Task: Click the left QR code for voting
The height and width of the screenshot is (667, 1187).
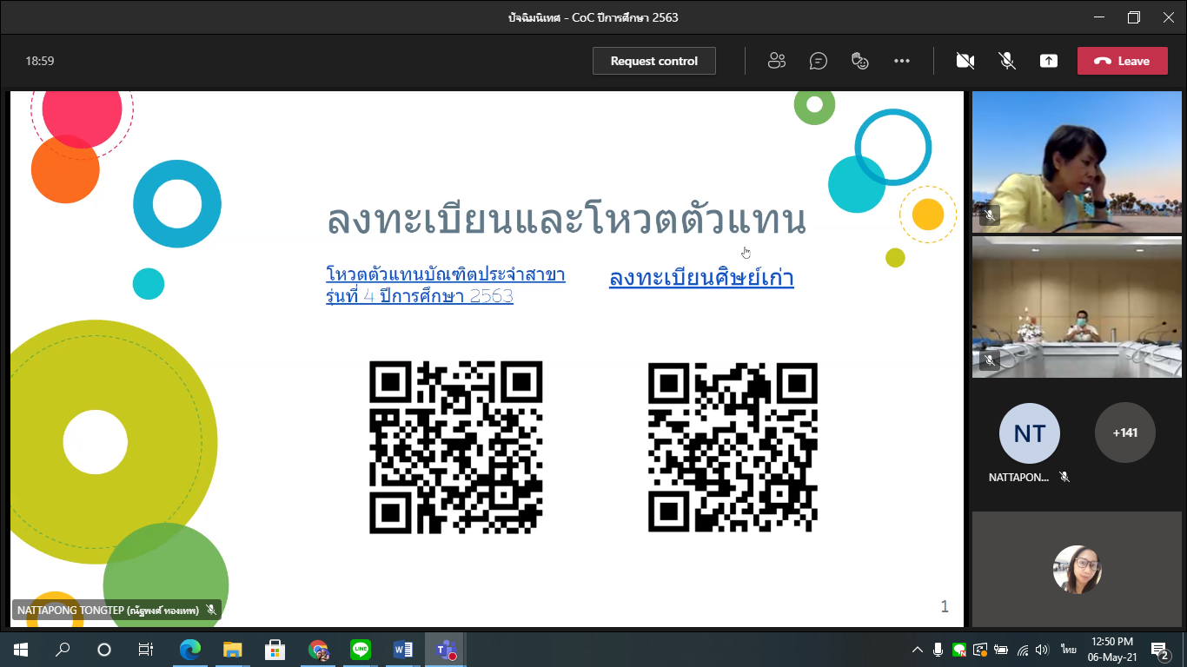Action: [456, 447]
